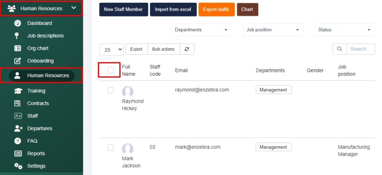Click the Training graduation cap icon
The image size is (382, 175).
click(18, 91)
